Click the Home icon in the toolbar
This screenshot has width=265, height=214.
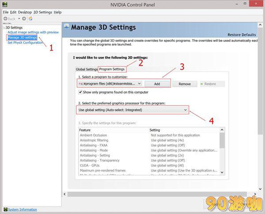(30, 19)
